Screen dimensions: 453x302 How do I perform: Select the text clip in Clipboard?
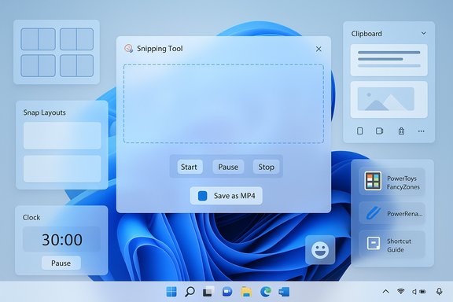click(x=389, y=60)
